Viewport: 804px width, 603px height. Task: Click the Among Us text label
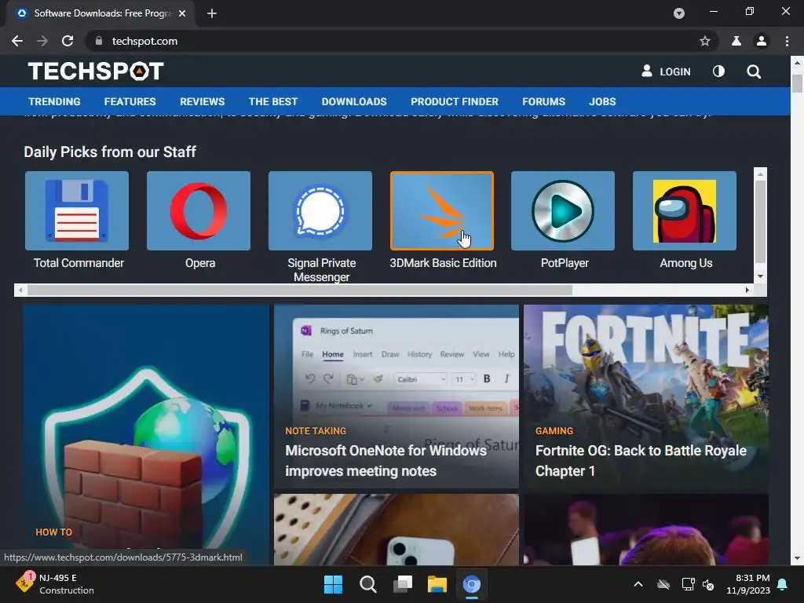pos(686,263)
